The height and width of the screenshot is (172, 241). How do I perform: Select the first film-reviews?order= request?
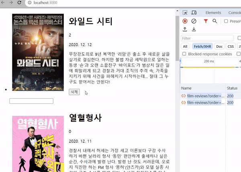pyautogui.click(x=206, y=96)
